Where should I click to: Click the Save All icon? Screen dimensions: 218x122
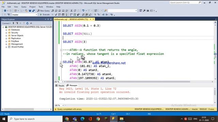pyautogui.click(x=33, y=11)
